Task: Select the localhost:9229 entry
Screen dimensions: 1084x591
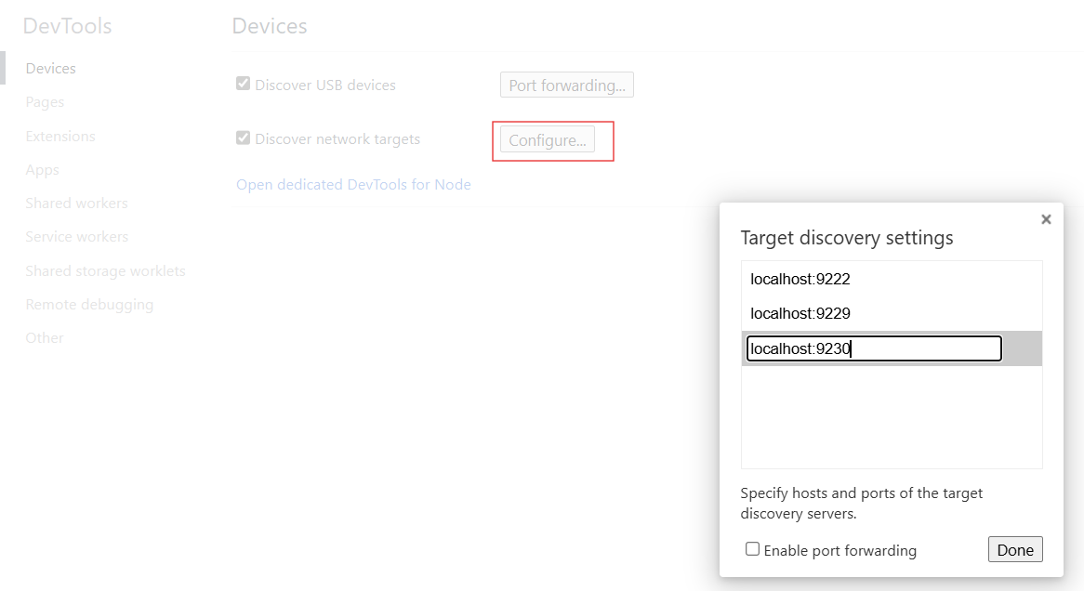Action: pyautogui.click(x=800, y=313)
